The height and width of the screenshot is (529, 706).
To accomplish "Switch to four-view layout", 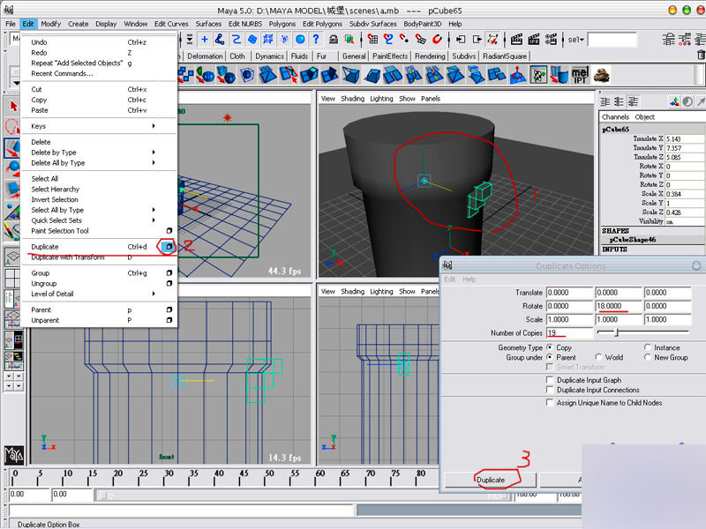I will [x=12, y=278].
